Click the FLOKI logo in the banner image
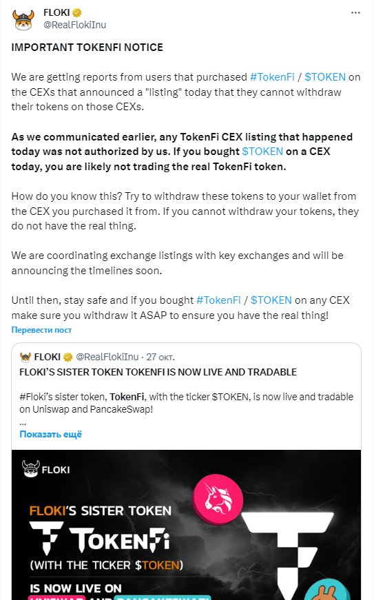Viewport: 374px width, 600px height. 46,469
